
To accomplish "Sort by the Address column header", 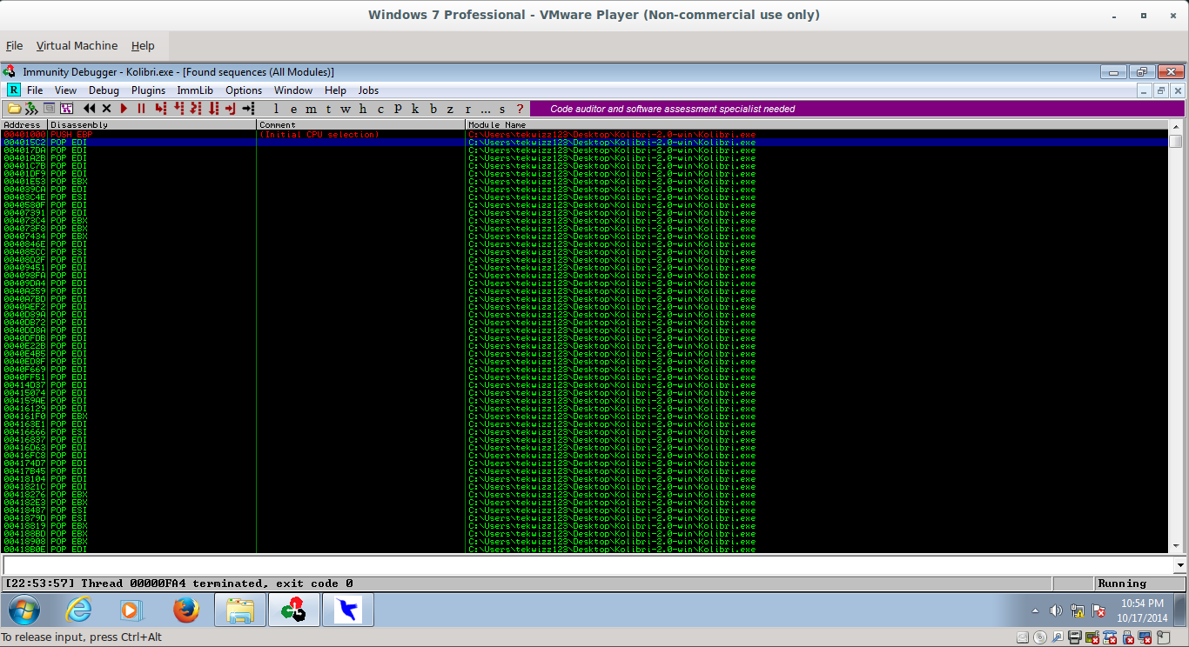I will tap(24, 125).
